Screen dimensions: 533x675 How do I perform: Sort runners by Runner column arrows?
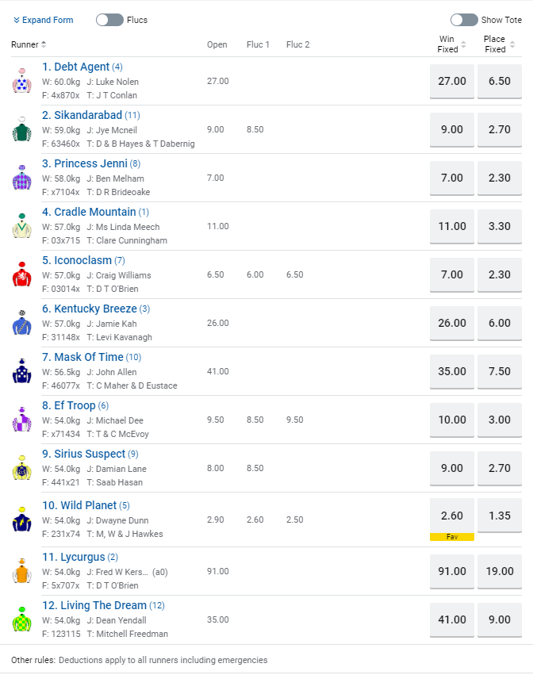[44, 44]
